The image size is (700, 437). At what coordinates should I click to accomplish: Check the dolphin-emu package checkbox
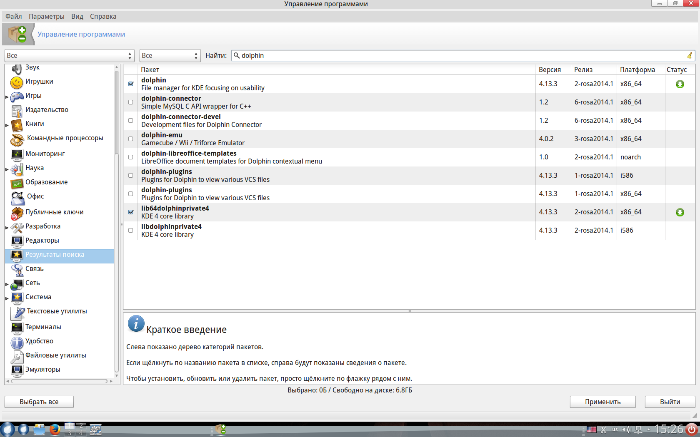point(131,139)
